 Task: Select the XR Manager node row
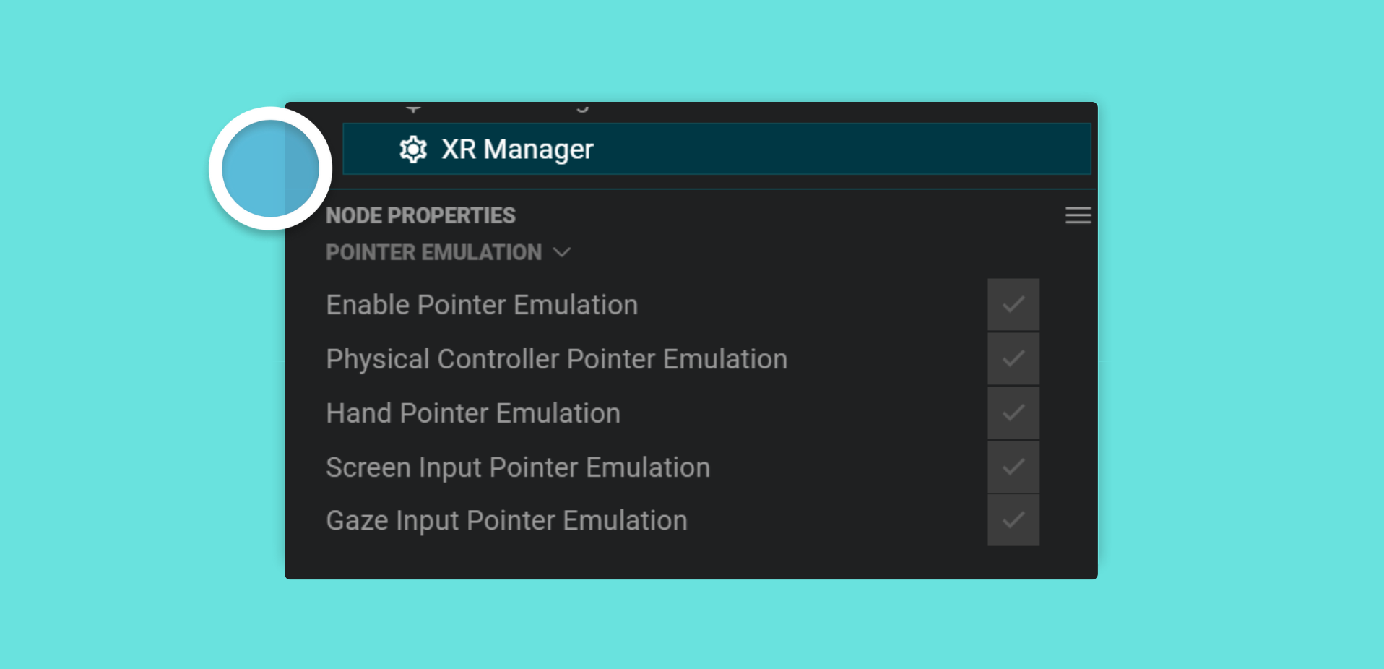pyautogui.click(x=717, y=149)
